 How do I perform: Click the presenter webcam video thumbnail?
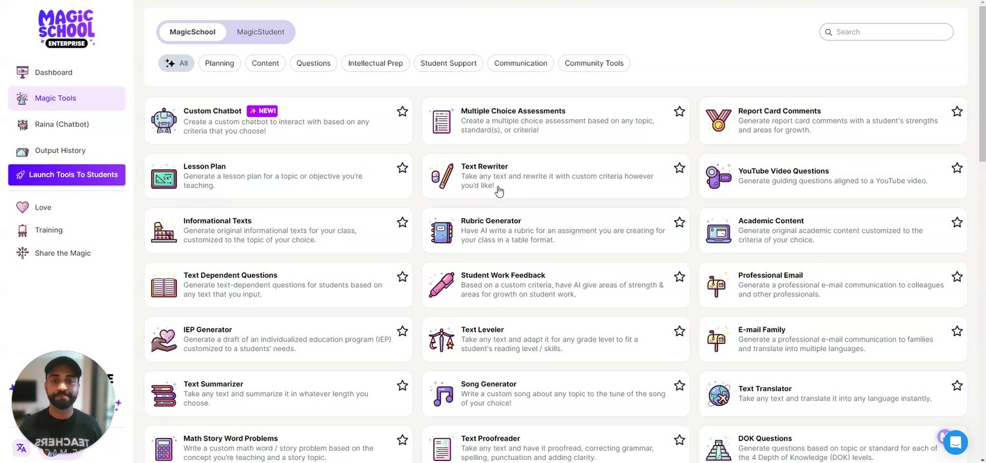[x=62, y=403]
